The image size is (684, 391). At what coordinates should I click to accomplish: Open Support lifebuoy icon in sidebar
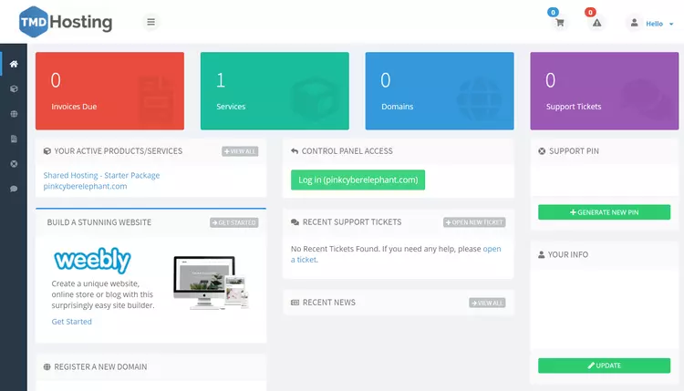pyautogui.click(x=14, y=164)
